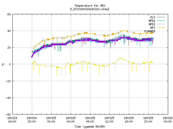173x129 pixels.
Task: Click the x-axis tick label 180325 12:00
Action: point(109,120)
